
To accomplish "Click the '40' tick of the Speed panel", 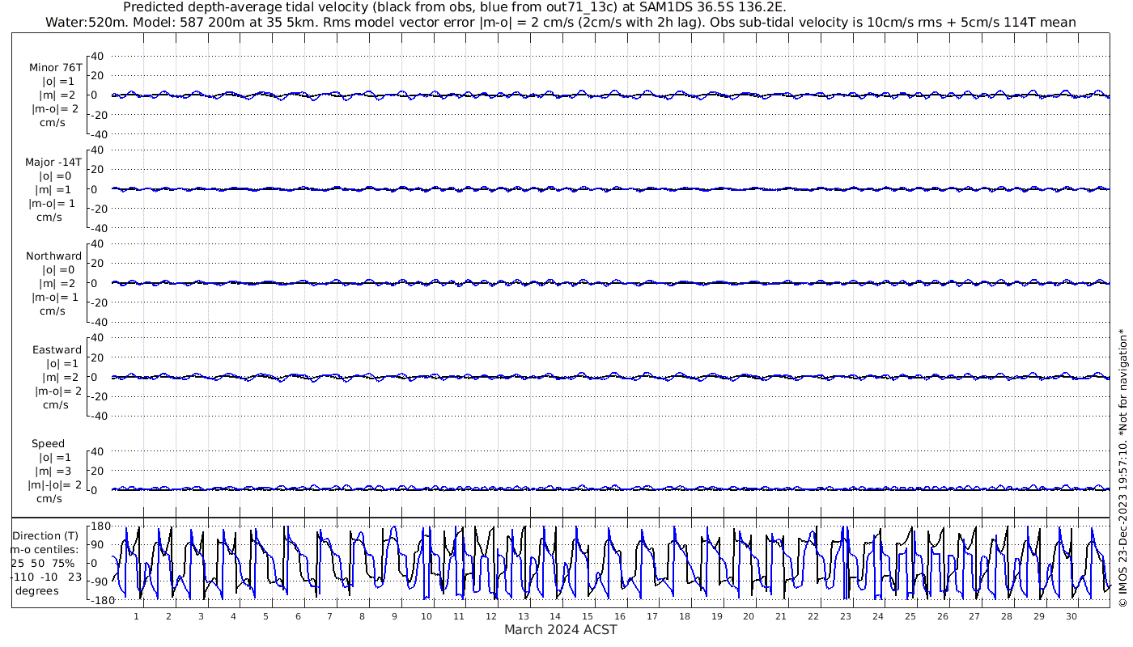I will click(98, 451).
